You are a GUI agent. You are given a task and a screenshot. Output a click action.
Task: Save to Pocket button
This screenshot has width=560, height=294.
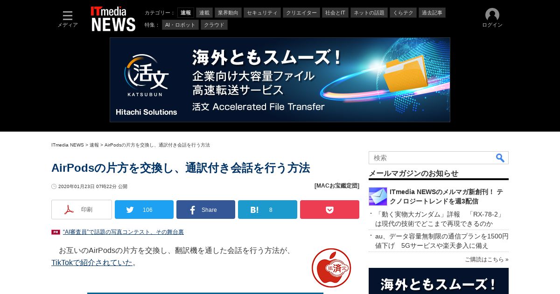tap(329, 210)
